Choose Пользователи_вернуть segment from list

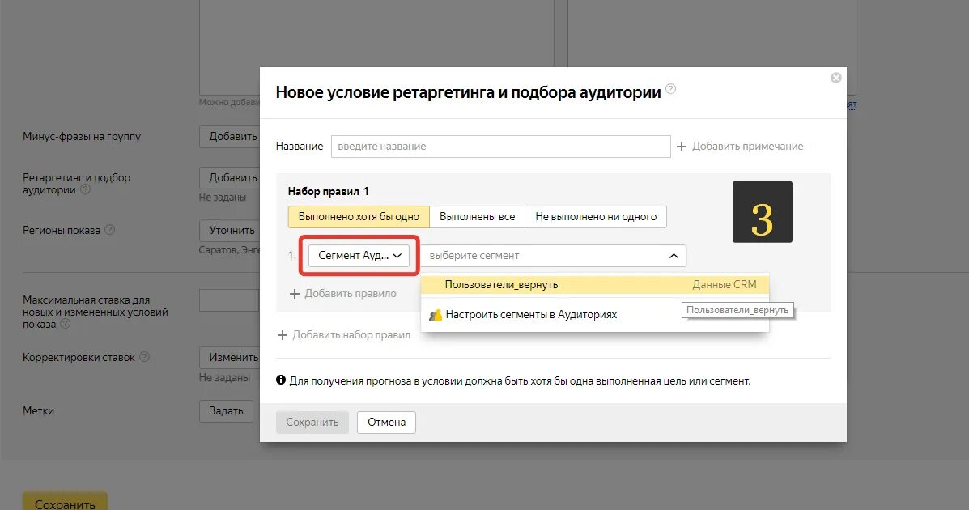point(595,285)
